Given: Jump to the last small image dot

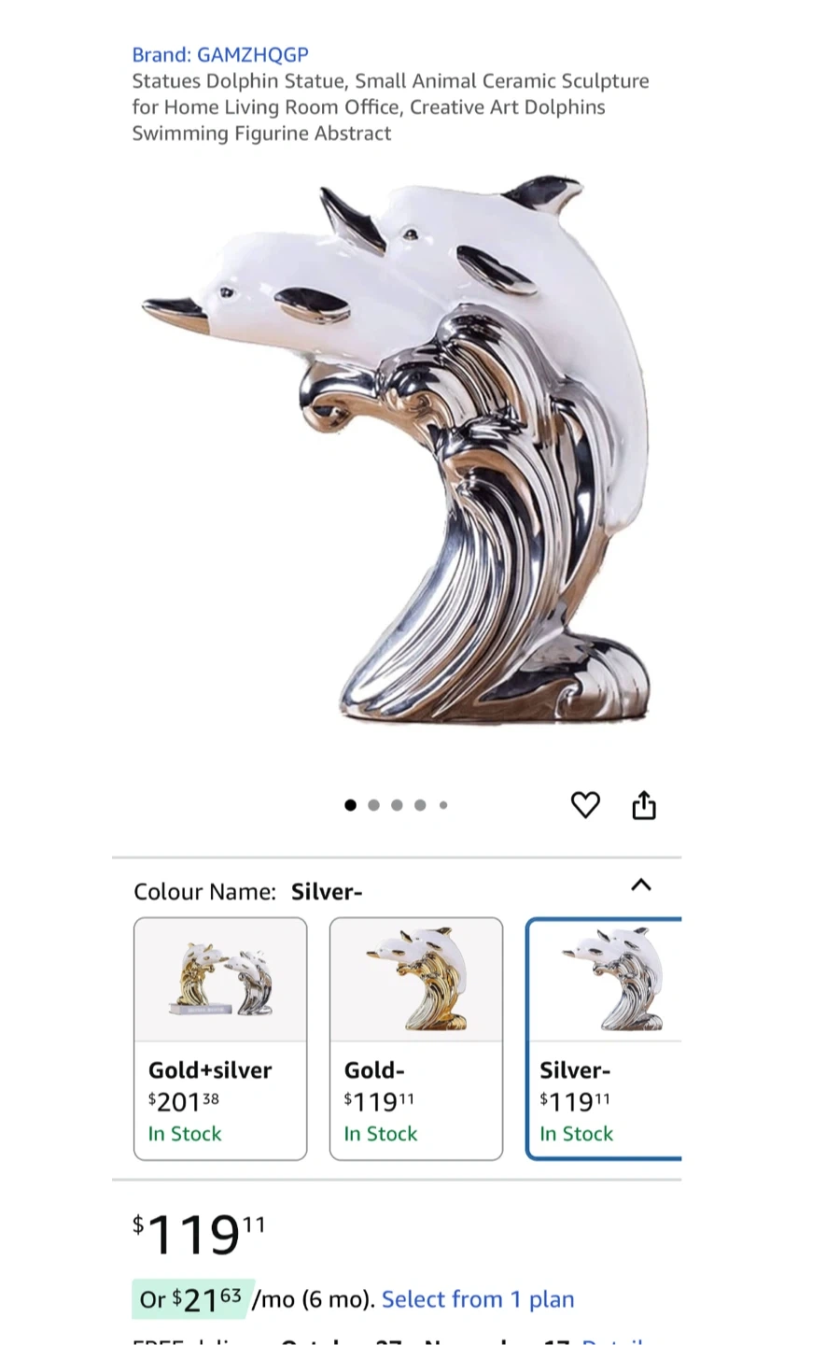Looking at the screenshot, I should coord(443,805).
